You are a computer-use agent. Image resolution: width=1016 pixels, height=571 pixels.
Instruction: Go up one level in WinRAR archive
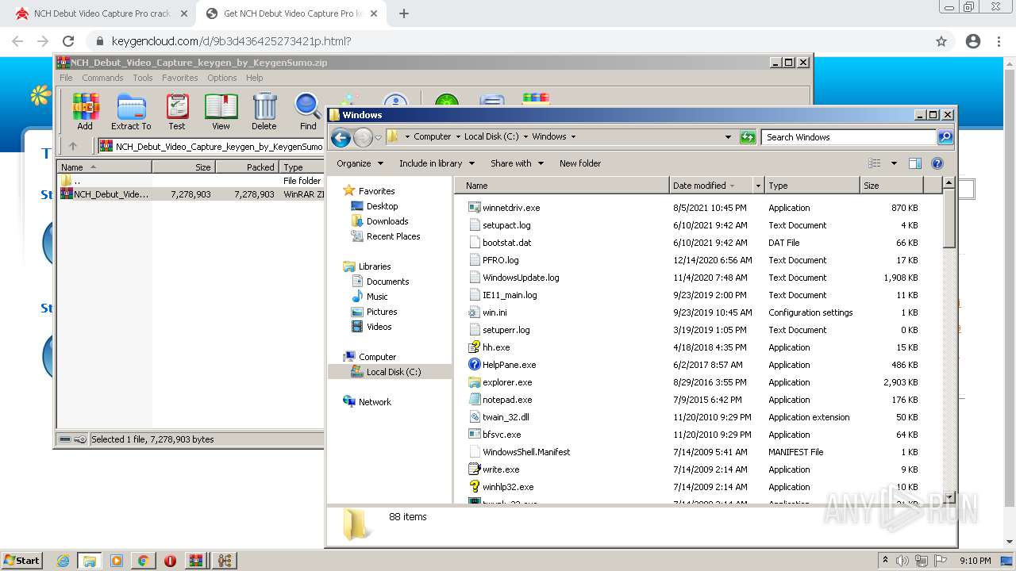click(x=73, y=146)
